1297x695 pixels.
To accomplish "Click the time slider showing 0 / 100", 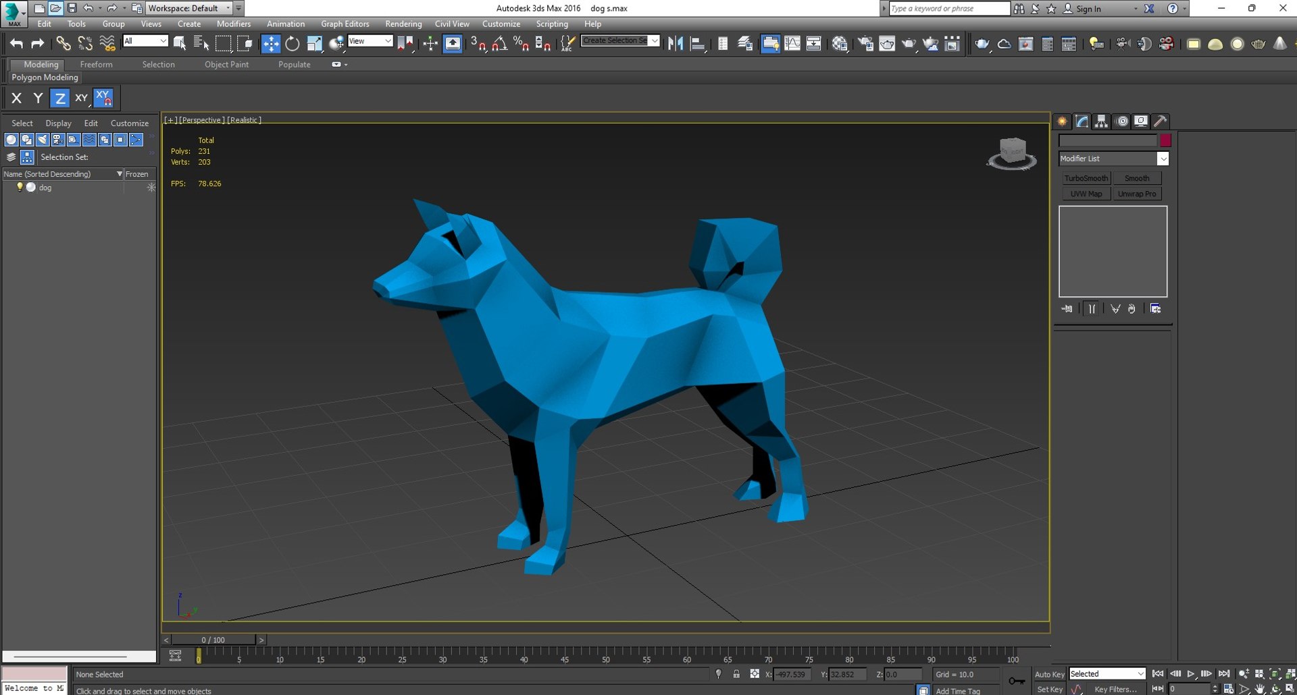I will pos(213,640).
